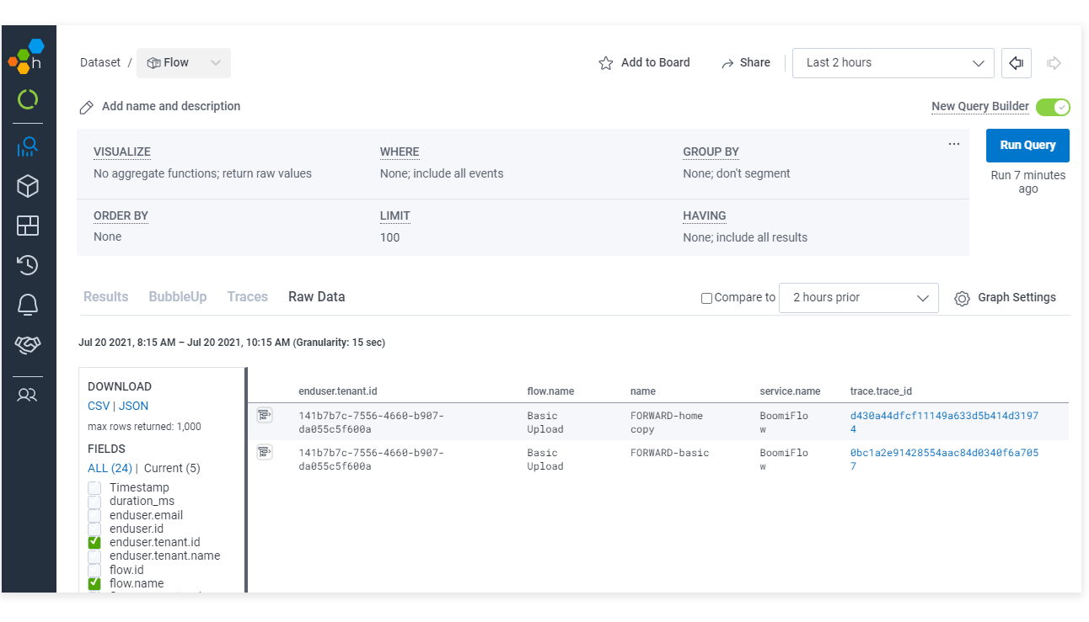This screenshot has width=1089, height=622.
Task: Open SLOs via the handshake icon
Action: pyautogui.click(x=28, y=344)
